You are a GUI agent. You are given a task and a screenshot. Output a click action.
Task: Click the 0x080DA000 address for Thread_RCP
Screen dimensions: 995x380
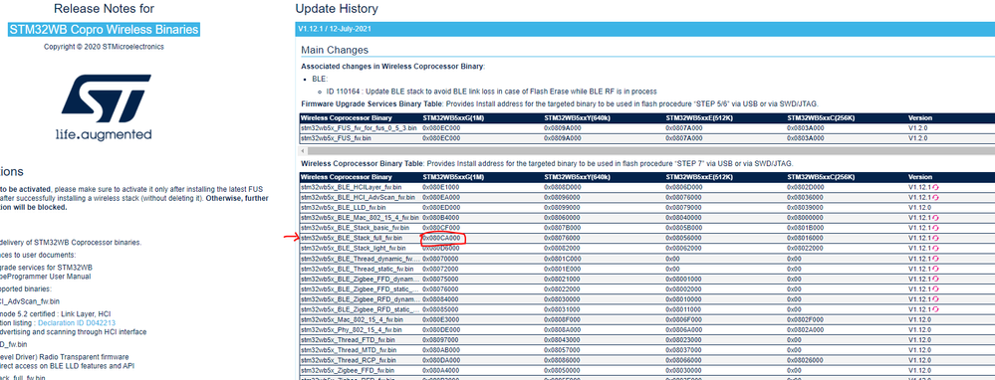pyautogui.click(x=441, y=360)
